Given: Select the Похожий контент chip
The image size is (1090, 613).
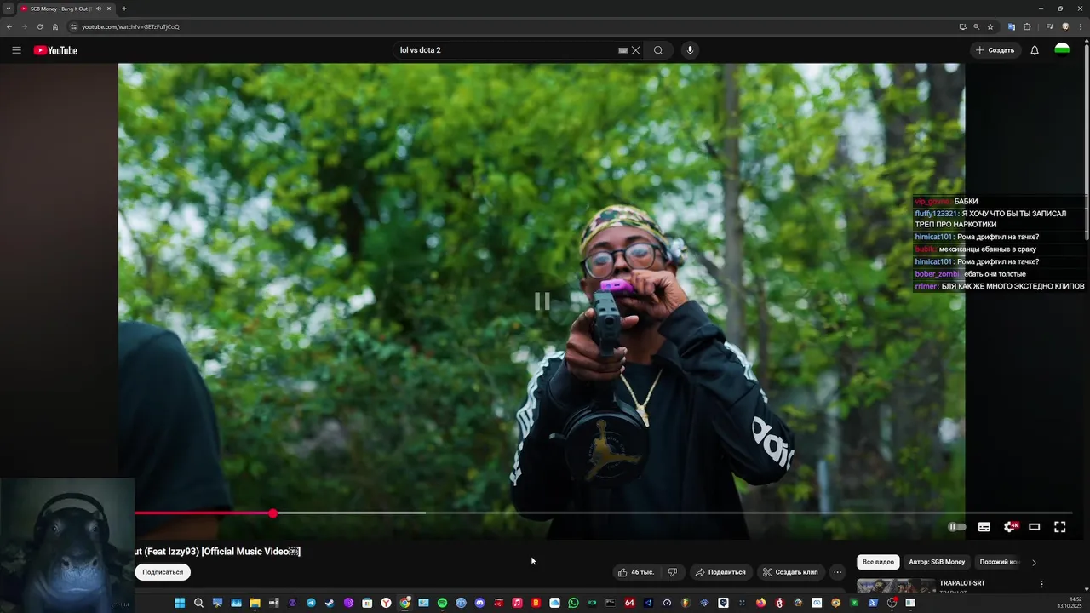Looking at the screenshot, I should point(999,562).
